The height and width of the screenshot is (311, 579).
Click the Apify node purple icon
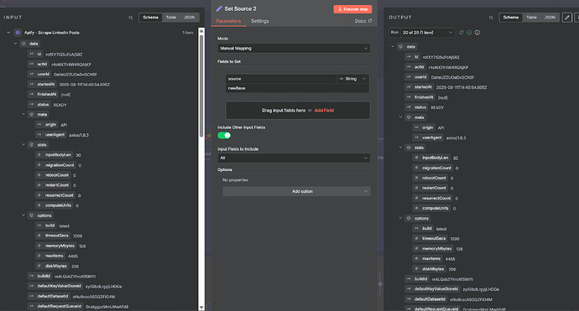(x=18, y=33)
